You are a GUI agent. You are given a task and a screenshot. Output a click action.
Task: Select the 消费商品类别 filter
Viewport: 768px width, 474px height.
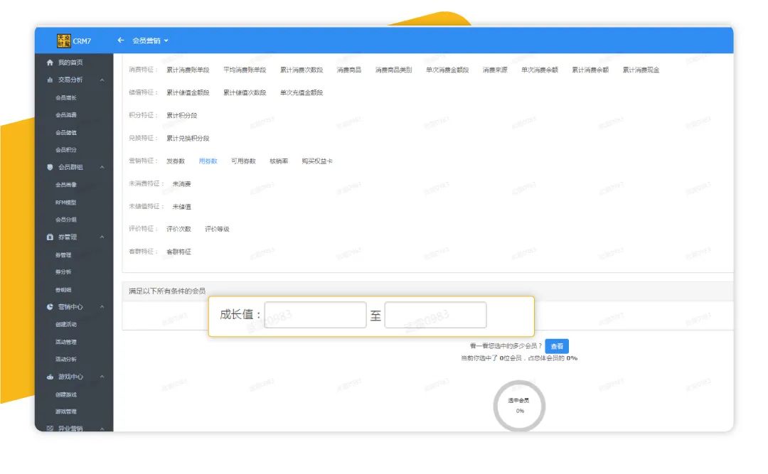[x=393, y=70]
